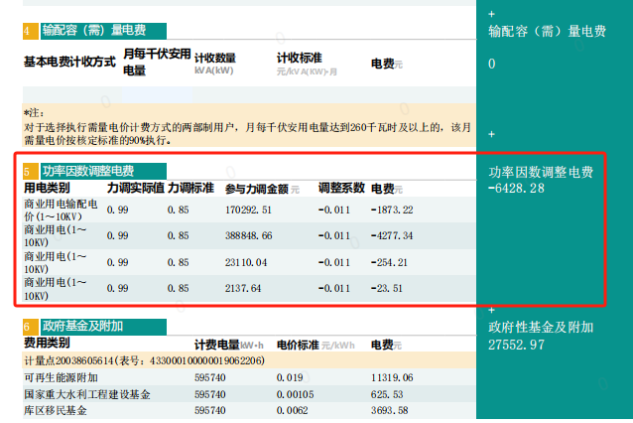The width and height of the screenshot is (633, 423).
Task: Click the 国家重大水利工程建设基金 row label
Action: (87, 394)
